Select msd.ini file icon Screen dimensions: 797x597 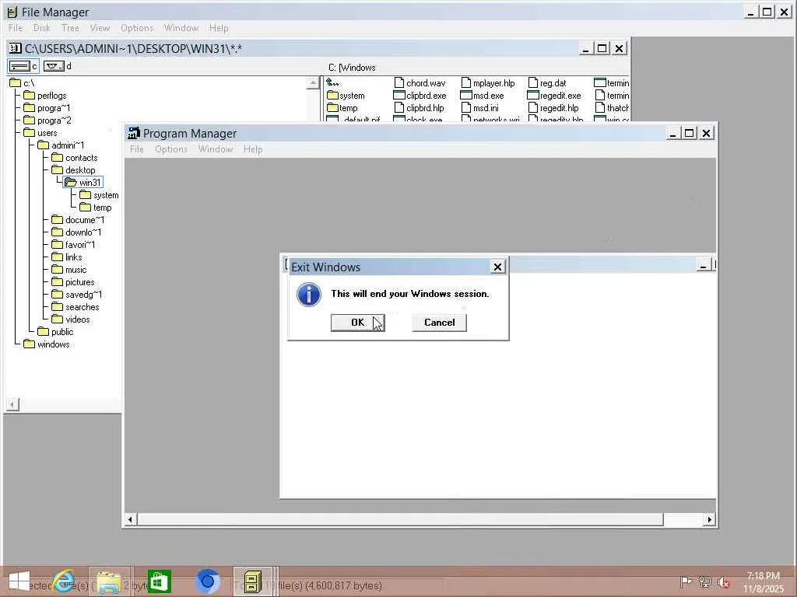tap(466, 107)
